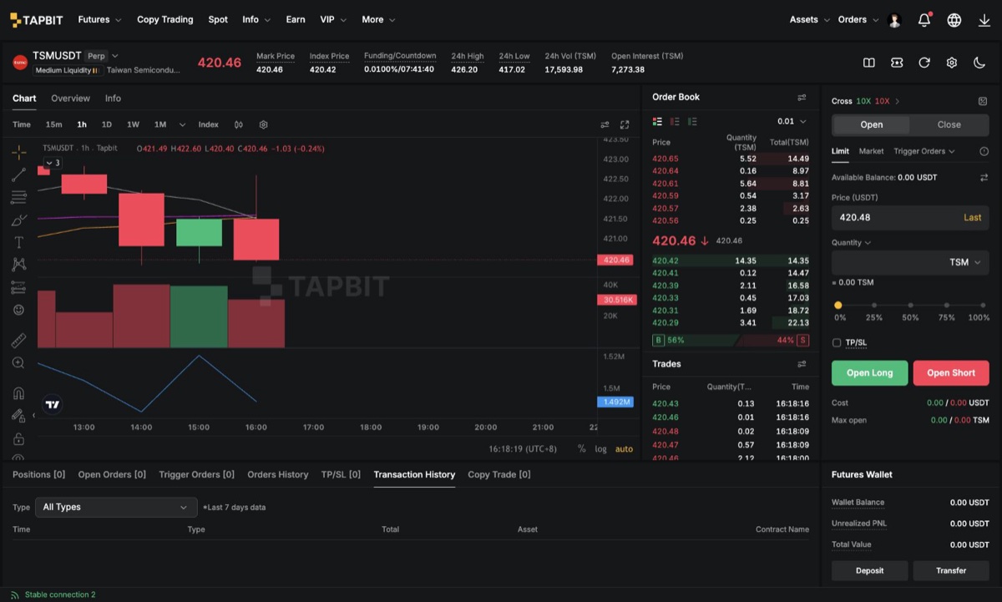Open order book 0.01 precision dropdown
The width and height of the screenshot is (1002, 602).
792,122
